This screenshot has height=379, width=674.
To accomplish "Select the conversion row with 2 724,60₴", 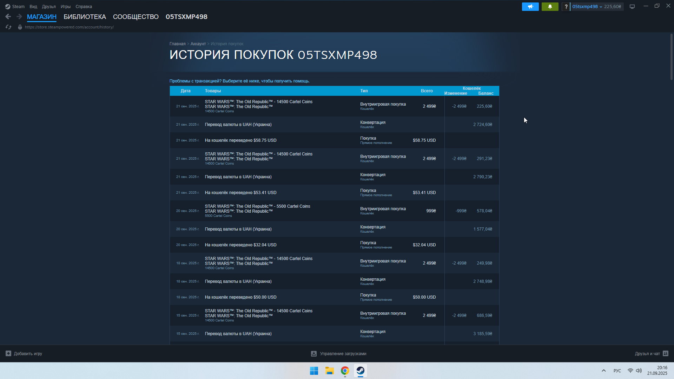I will [334, 125].
